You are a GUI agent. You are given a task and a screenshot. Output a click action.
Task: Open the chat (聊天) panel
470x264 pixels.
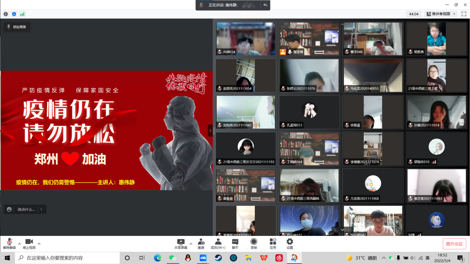(x=235, y=243)
